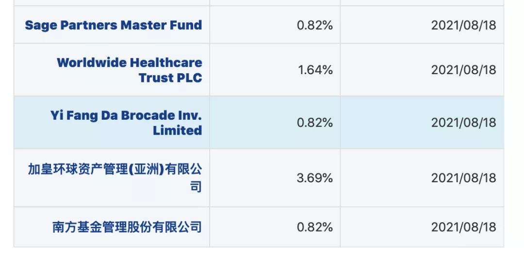Select the date in the 加皇环球 row
The image size is (524, 268).
pyautogui.click(x=463, y=178)
